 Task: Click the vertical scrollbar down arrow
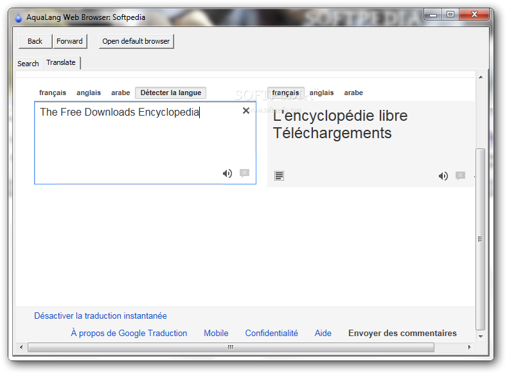click(481, 336)
